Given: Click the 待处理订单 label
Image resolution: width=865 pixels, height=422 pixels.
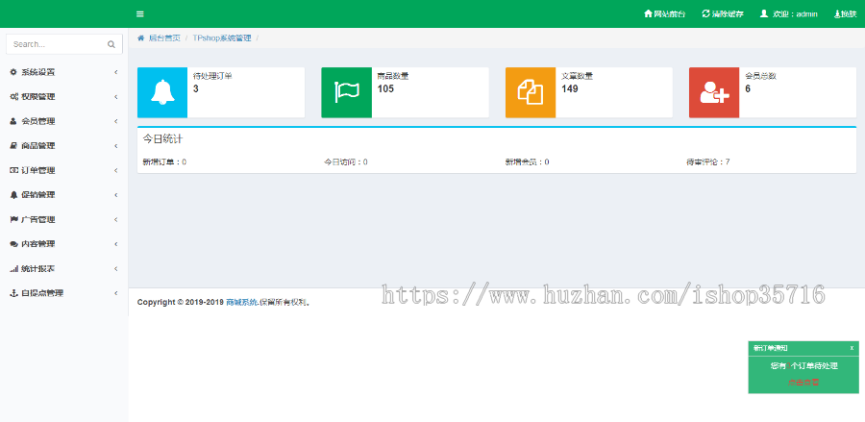Looking at the screenshot, I should click(212, 76).
